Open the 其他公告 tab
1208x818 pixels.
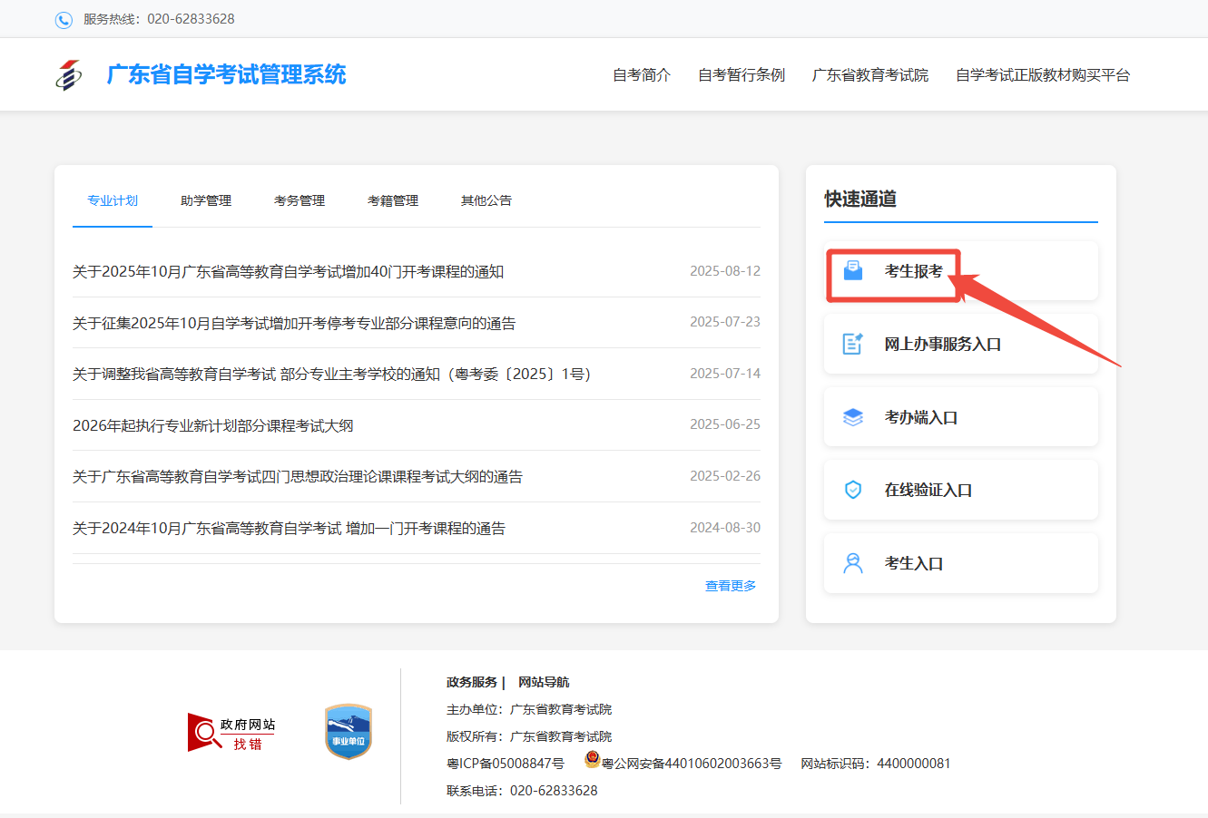coord(486,200)
